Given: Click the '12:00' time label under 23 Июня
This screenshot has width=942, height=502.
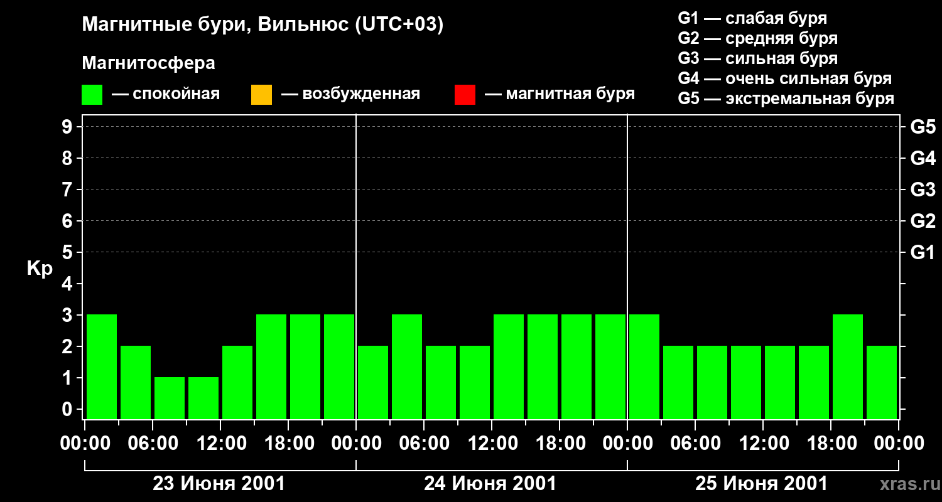Looking at the screenshot, I should pos(221,444).
